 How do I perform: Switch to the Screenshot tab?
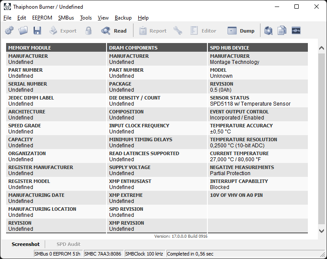(x=26, y=244)
